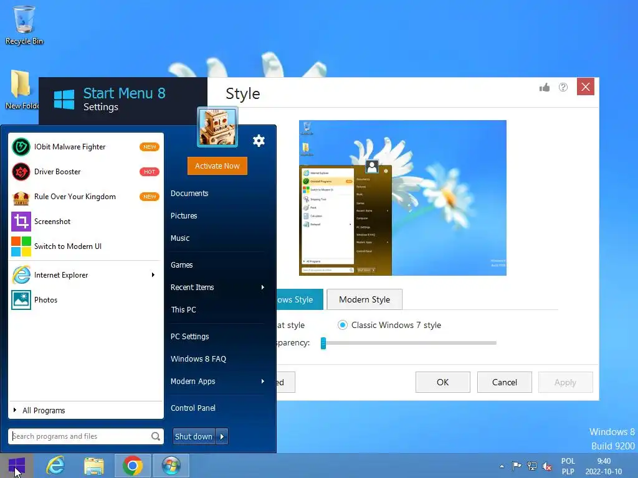The height and width of the screenshot is (478, 638).
Task: Expand Internet Explorer submenu arrow
Action: tap(153, 275)
